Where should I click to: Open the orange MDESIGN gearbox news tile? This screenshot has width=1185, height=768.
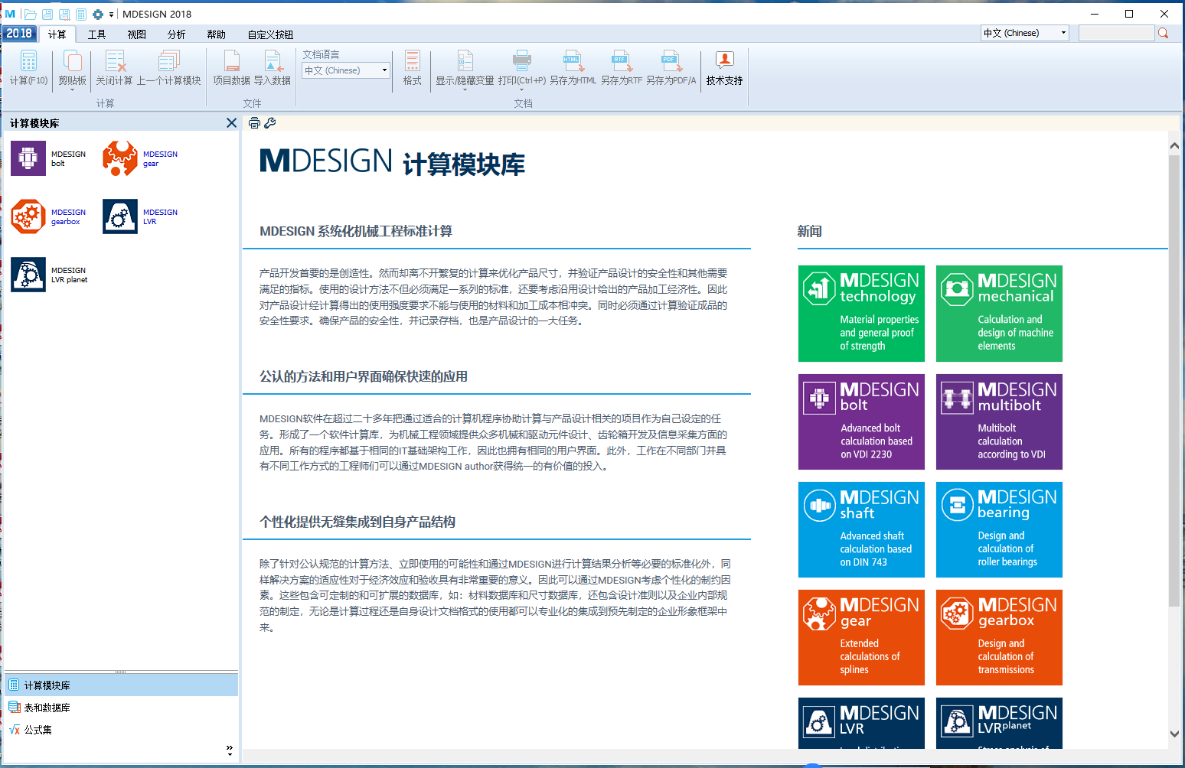pyautogui.click(x=999, y=637)
